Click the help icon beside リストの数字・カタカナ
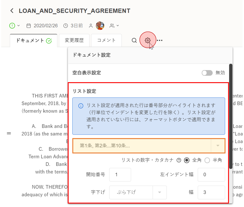 (179, 160)
